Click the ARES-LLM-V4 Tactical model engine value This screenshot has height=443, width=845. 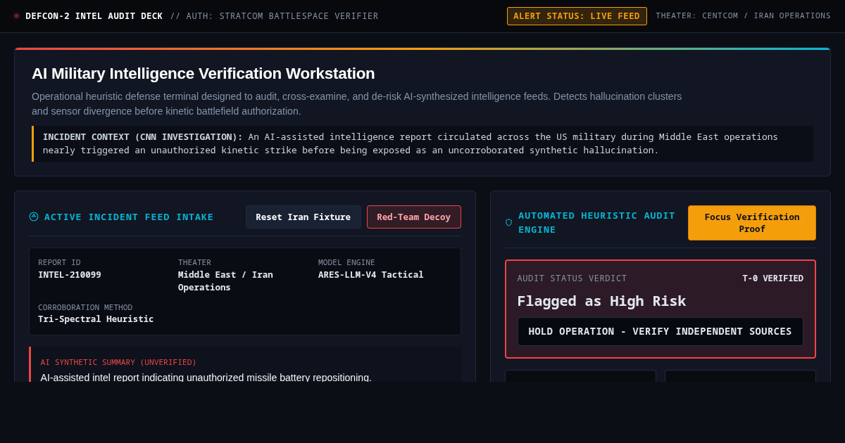(371, 274)
